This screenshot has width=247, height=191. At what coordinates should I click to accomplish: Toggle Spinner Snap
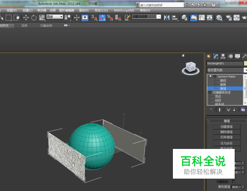tap(118, 18)
